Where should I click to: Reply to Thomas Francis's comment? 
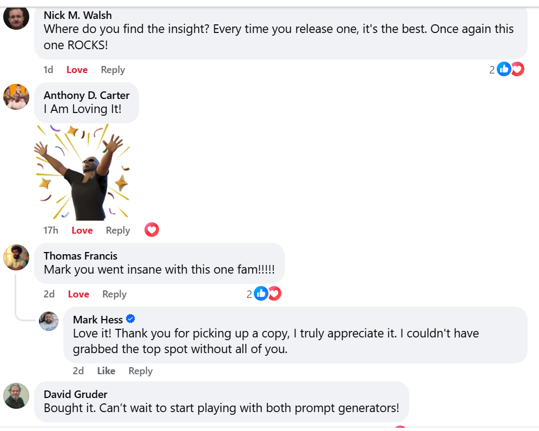click(114, 294)
